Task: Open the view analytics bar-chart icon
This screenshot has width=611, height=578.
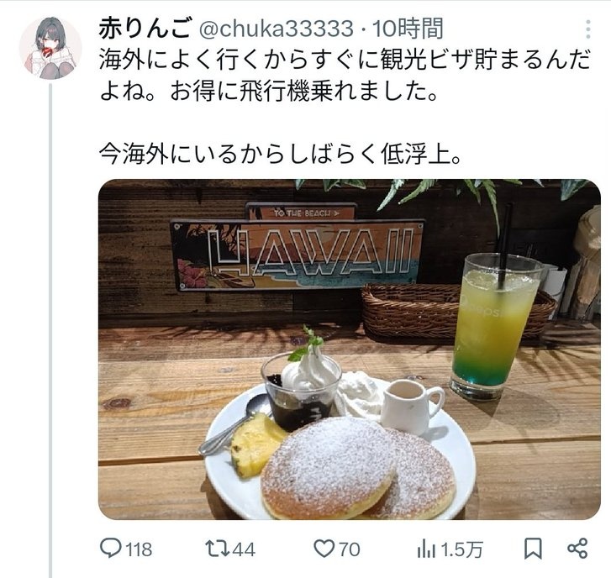Action: tap(426, 549)
